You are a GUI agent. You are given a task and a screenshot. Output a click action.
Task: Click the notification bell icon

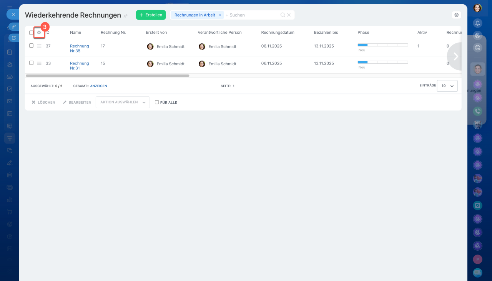(477, 23)
